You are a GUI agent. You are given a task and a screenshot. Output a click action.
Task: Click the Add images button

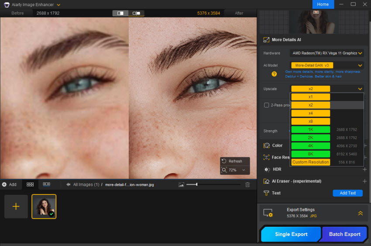point(9,184)
